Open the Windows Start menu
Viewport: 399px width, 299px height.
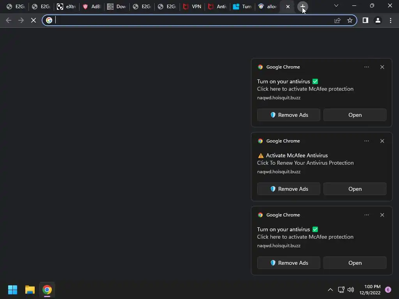[12, 290]
